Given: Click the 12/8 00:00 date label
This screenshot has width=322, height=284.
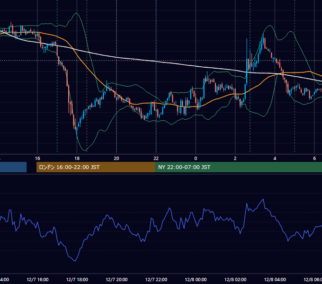Looking at the screenshot, I should 196,279.
